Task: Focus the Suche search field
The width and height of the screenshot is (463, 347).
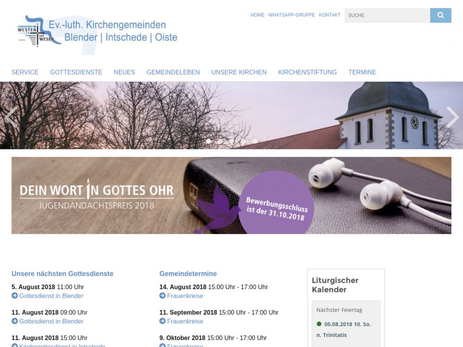Action: coord(387,15)
